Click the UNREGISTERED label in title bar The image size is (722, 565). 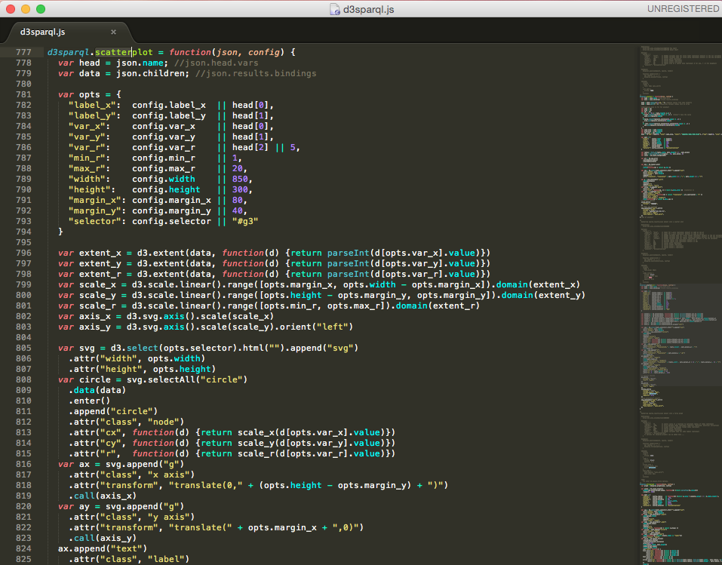tap(684, 9)
